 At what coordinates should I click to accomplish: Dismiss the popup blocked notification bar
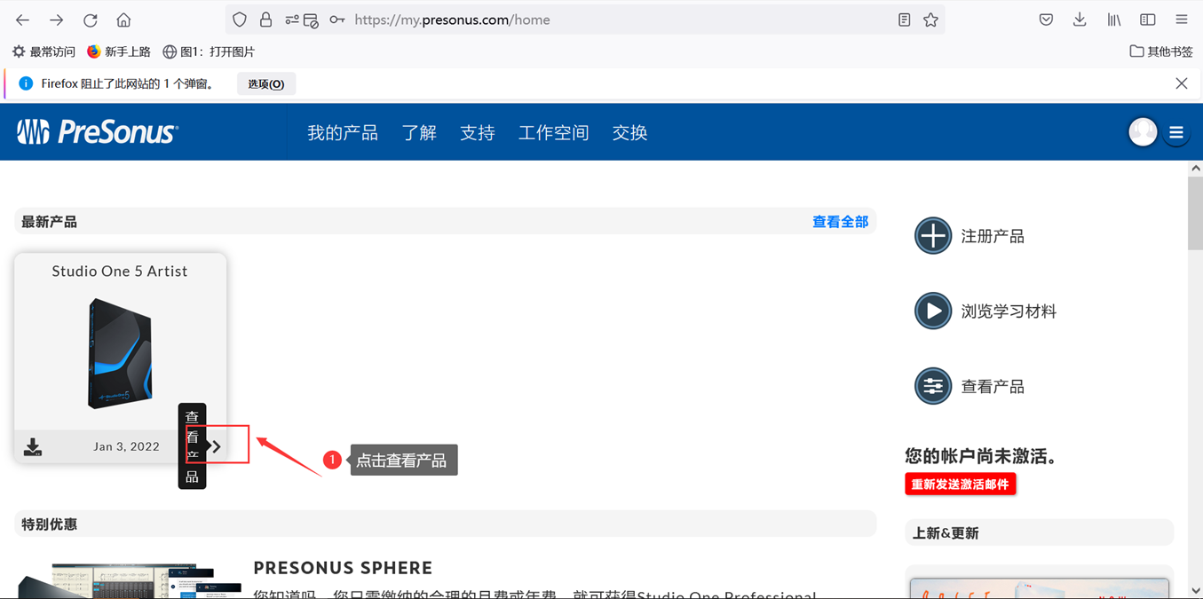pyautogui.click(x=1181, y=83)
